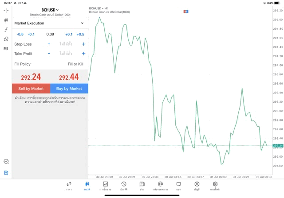Expand the Market Execution order type dropdown

point(50,23)
